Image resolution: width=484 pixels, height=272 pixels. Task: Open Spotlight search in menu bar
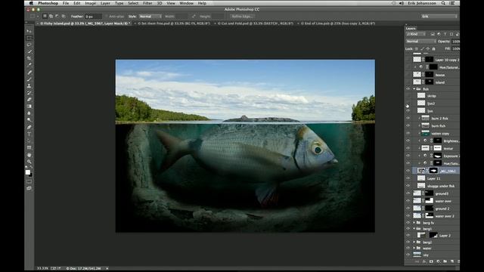(x=443, y=3)
